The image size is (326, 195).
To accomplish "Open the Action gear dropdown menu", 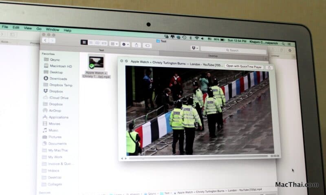I will (x=125, y=44).
